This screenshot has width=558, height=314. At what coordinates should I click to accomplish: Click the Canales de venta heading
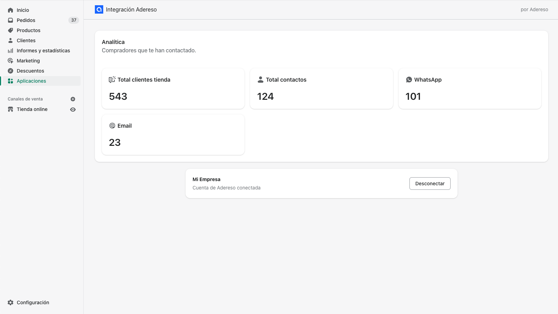click(x=25, y=99)
